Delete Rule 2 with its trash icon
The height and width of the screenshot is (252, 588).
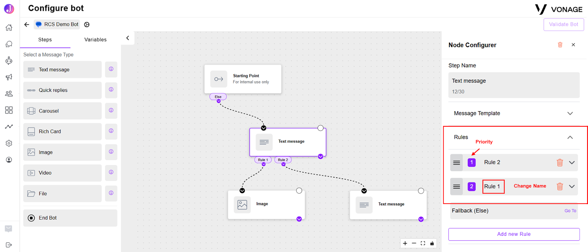click(x=560, y=162)
